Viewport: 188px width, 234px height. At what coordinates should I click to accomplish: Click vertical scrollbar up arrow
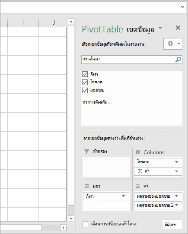point(71,22)
